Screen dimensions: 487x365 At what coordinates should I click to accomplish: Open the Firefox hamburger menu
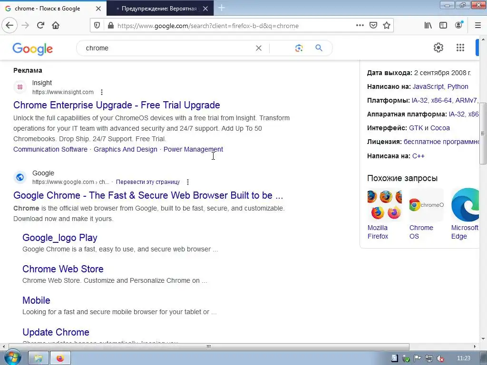(x=478, y=25)
